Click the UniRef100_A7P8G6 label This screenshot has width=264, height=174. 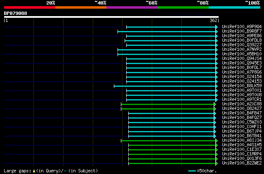pyautogui.click(x=242, y=72)
